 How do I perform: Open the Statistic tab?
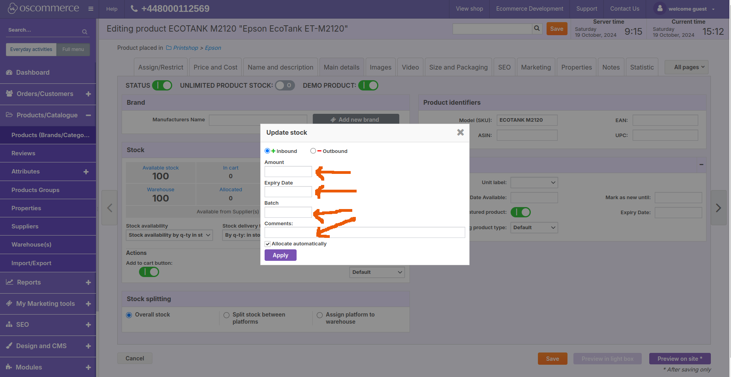pos(642,67)
